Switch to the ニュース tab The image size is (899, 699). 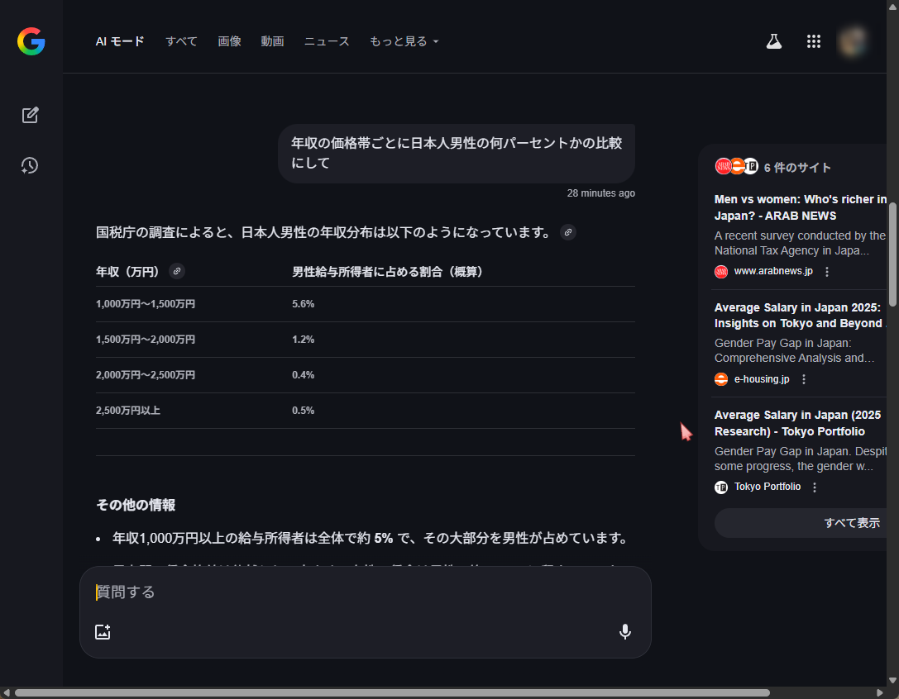pos(327,41)
